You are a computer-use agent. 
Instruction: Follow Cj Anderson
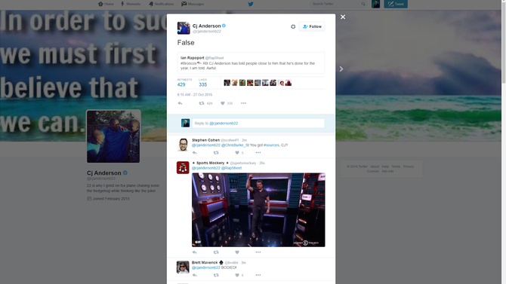(x=312, y=26)
